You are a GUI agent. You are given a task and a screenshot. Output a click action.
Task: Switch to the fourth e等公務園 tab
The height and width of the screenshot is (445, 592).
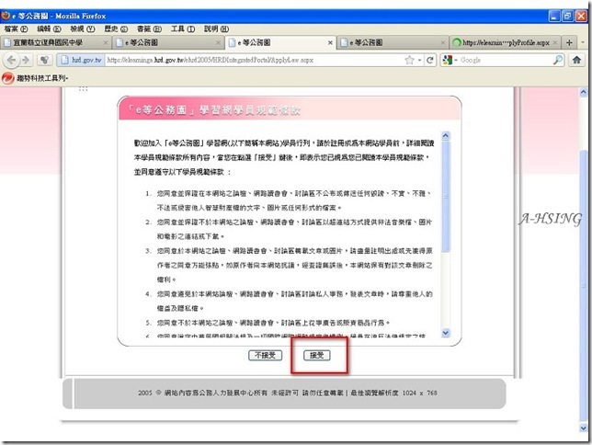[391, 42]
